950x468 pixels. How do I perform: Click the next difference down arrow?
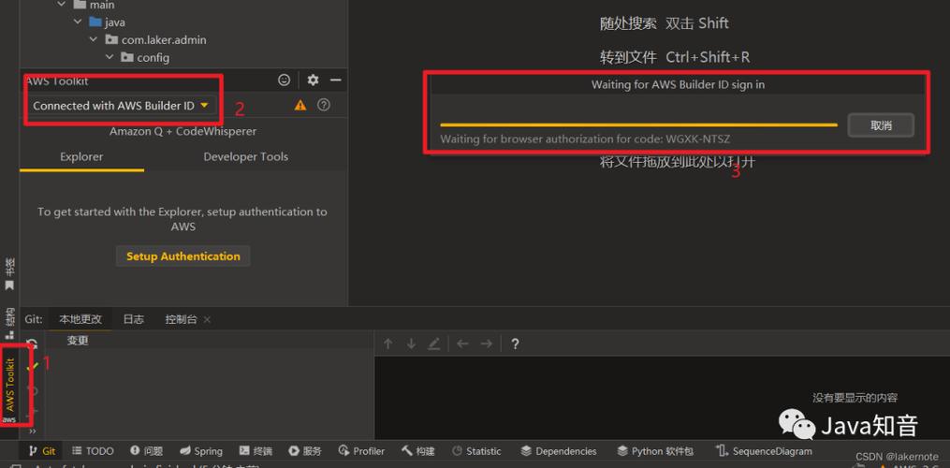412,344
